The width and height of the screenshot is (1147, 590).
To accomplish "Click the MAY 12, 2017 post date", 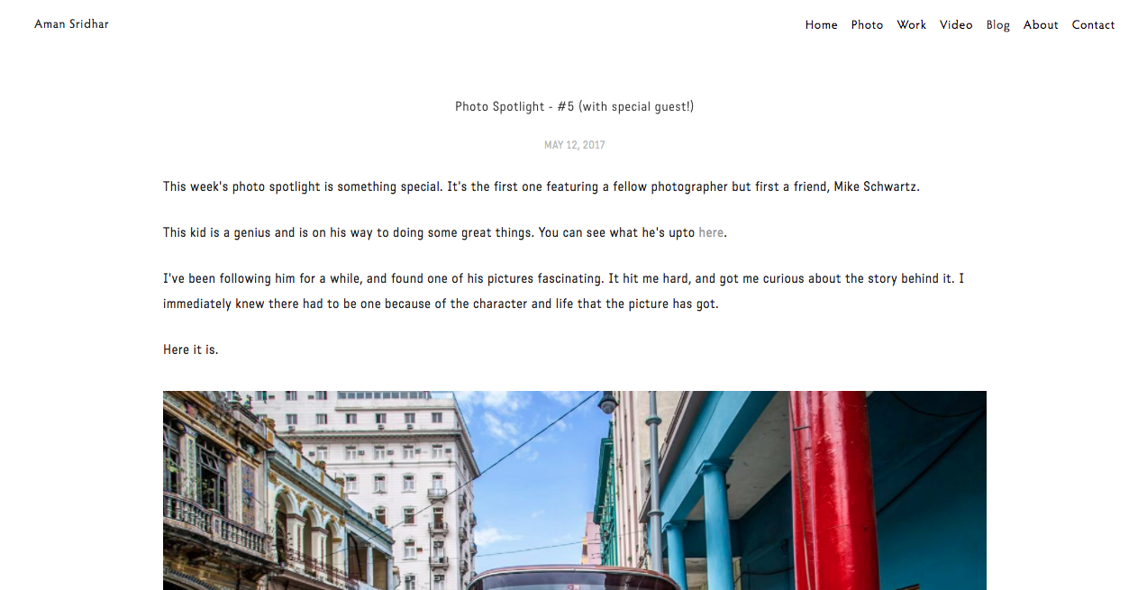I will [574, 145].
